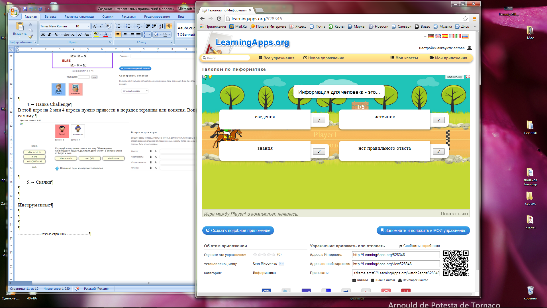Select the Format Painter brush in Word
This screenshot has width=547, height=308.
coord(30,36)
